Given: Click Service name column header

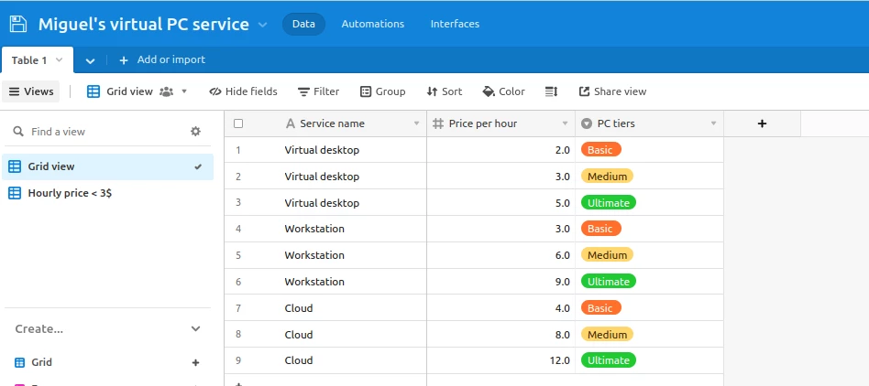Looking at the screenshot, I should tap(325, 123).
